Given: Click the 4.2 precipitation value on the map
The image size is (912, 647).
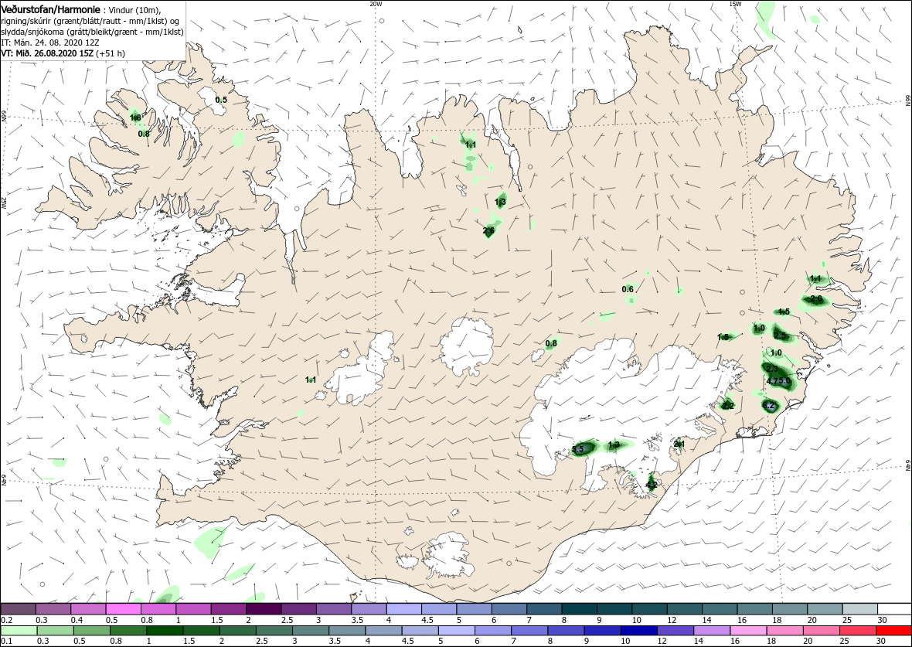Looking at the screenshot, I should (x=652, y=485).
